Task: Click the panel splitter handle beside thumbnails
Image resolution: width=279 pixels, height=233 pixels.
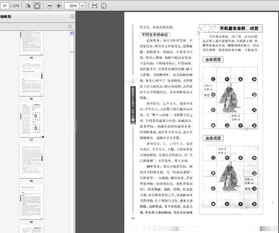Action: pos(76,126)
